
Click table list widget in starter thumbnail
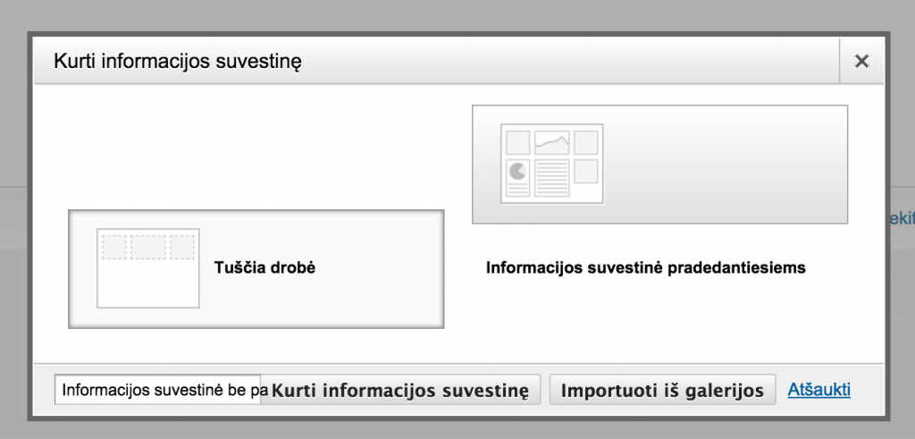tap(552, 178)
